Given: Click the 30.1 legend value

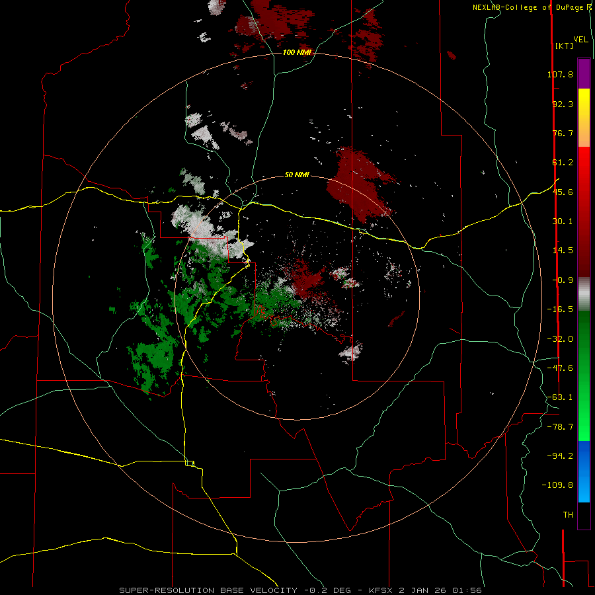Looking at the screenshot, I should click(563, 221).
